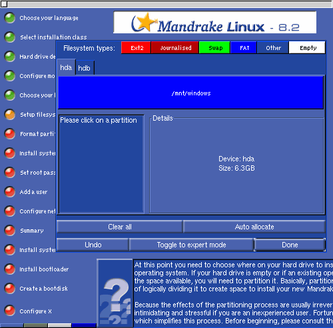Image resolution: width=333 pixels, height=328 pixels.
Task: Click the green ball beside Choose your language
Action: click(x=10, y=18)
